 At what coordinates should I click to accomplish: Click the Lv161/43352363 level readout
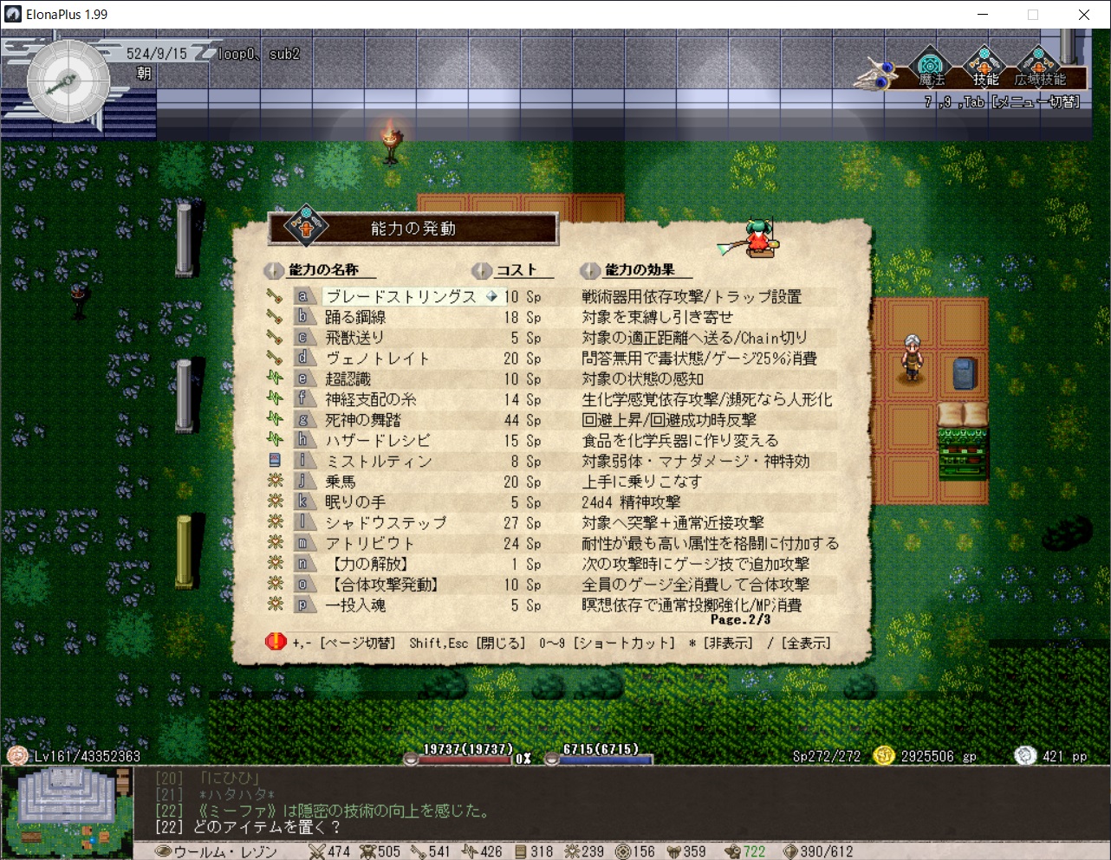87,756
